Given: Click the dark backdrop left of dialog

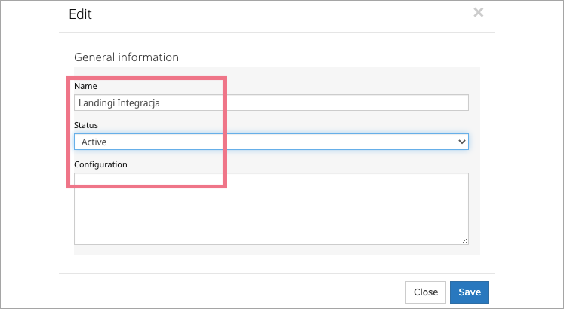Looking at the screenshot, I should (29, 151).
